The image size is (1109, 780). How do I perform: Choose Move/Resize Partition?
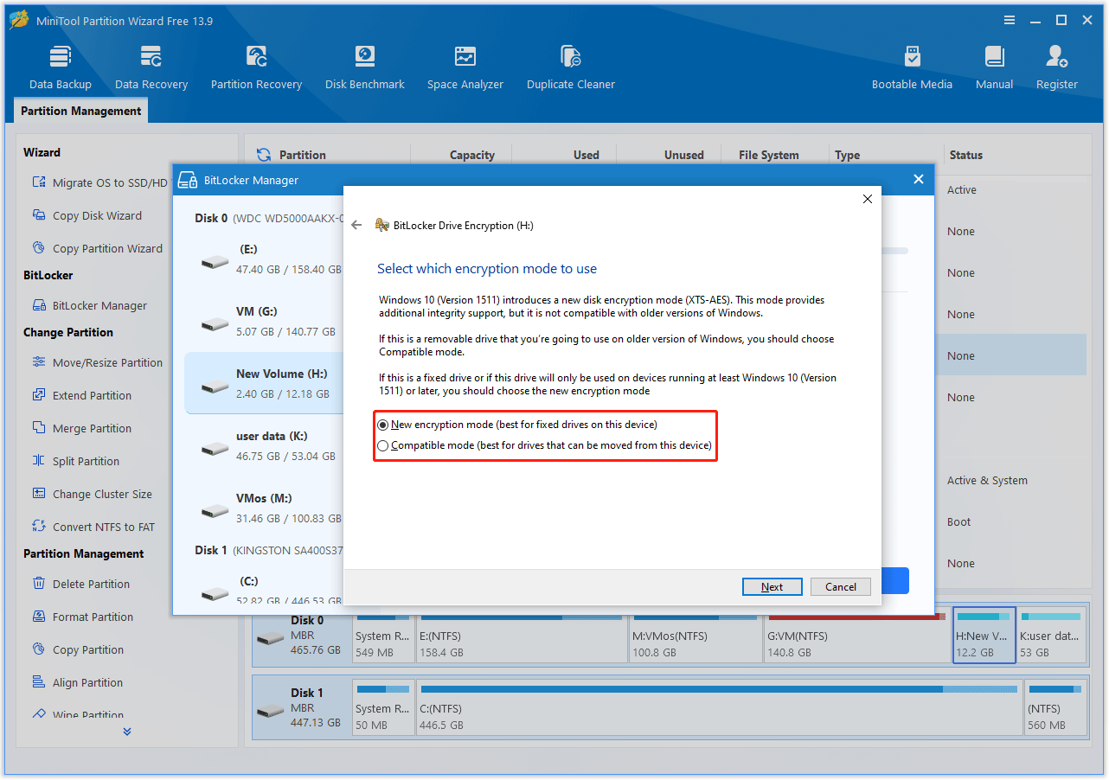[97, 362]
